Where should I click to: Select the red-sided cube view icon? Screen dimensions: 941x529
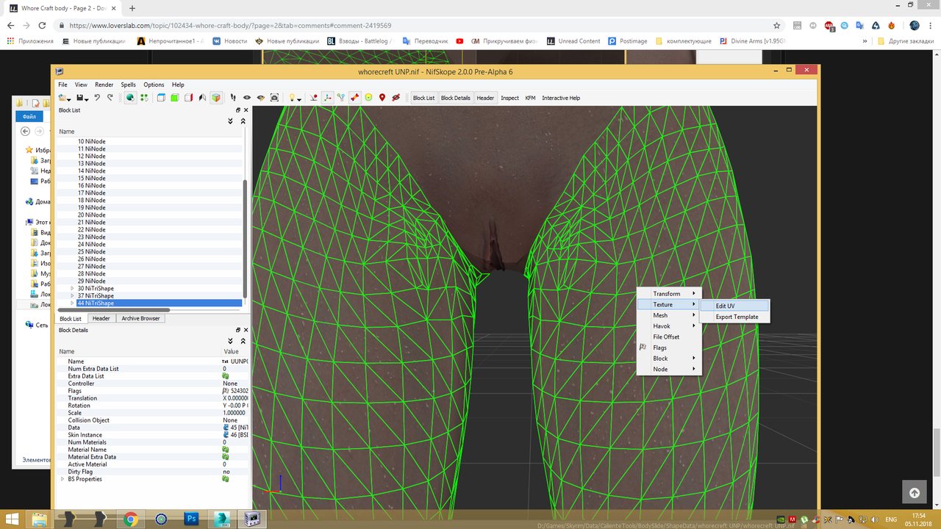point(189,98)
